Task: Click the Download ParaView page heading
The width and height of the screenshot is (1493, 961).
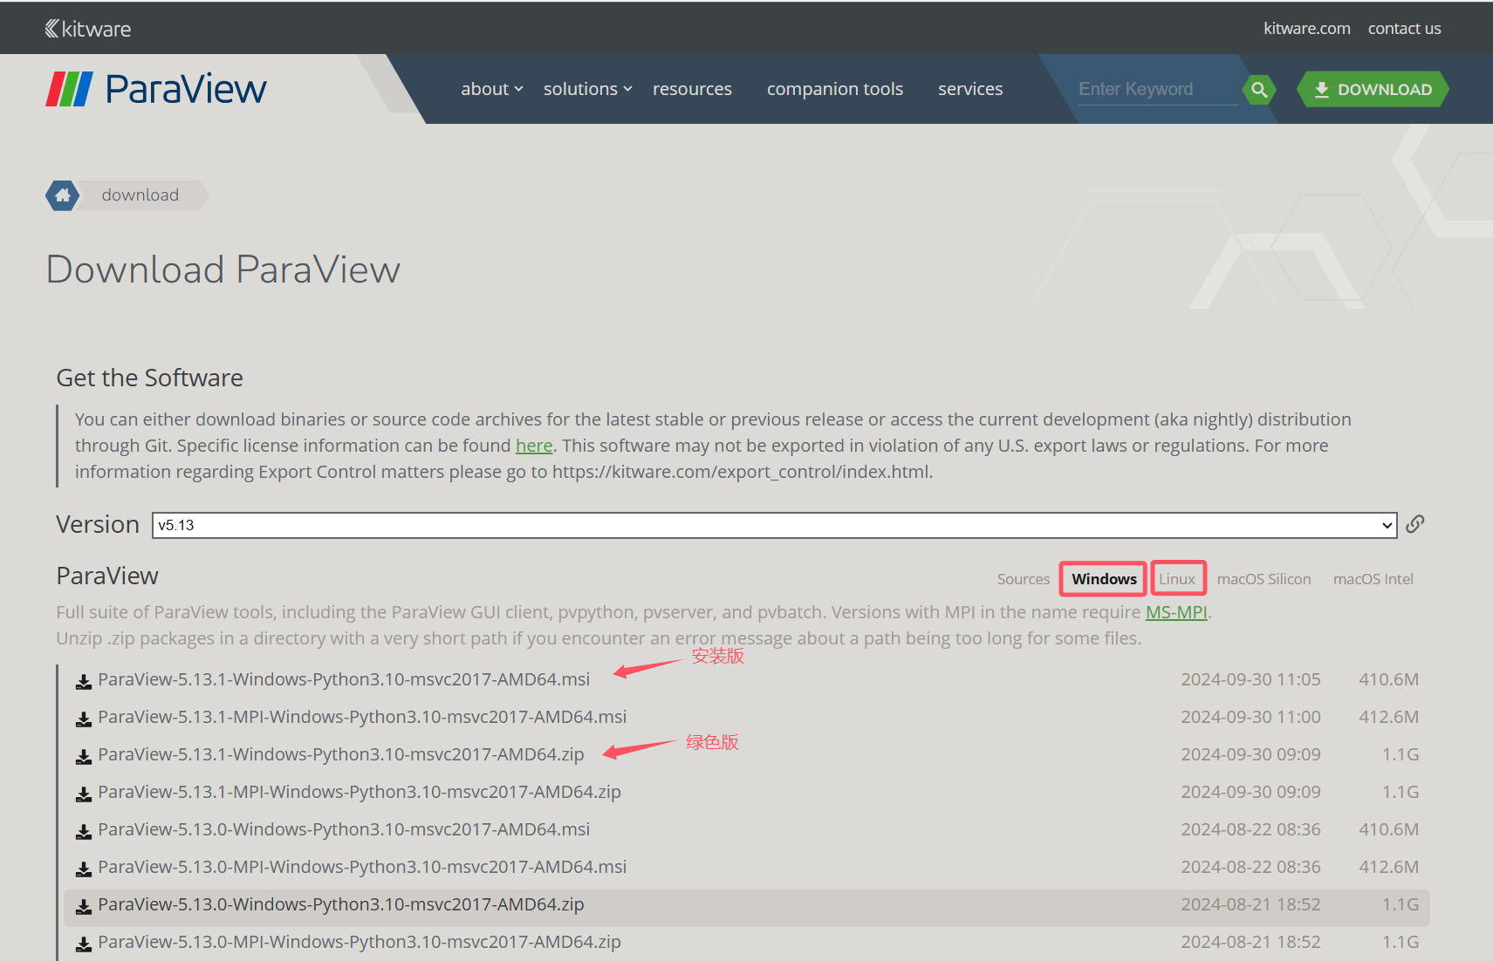Action: (x=223, y=269)
